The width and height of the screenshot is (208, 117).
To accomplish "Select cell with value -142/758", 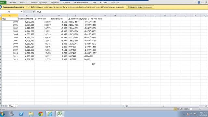I will coord(75,59).
